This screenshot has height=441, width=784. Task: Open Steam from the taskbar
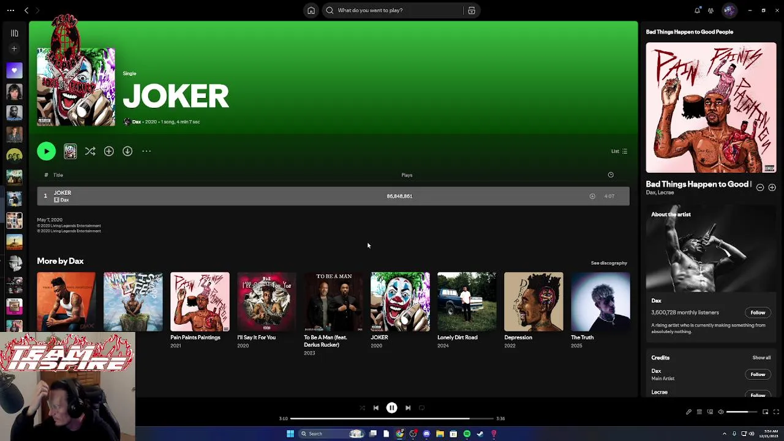coord(480,434)
